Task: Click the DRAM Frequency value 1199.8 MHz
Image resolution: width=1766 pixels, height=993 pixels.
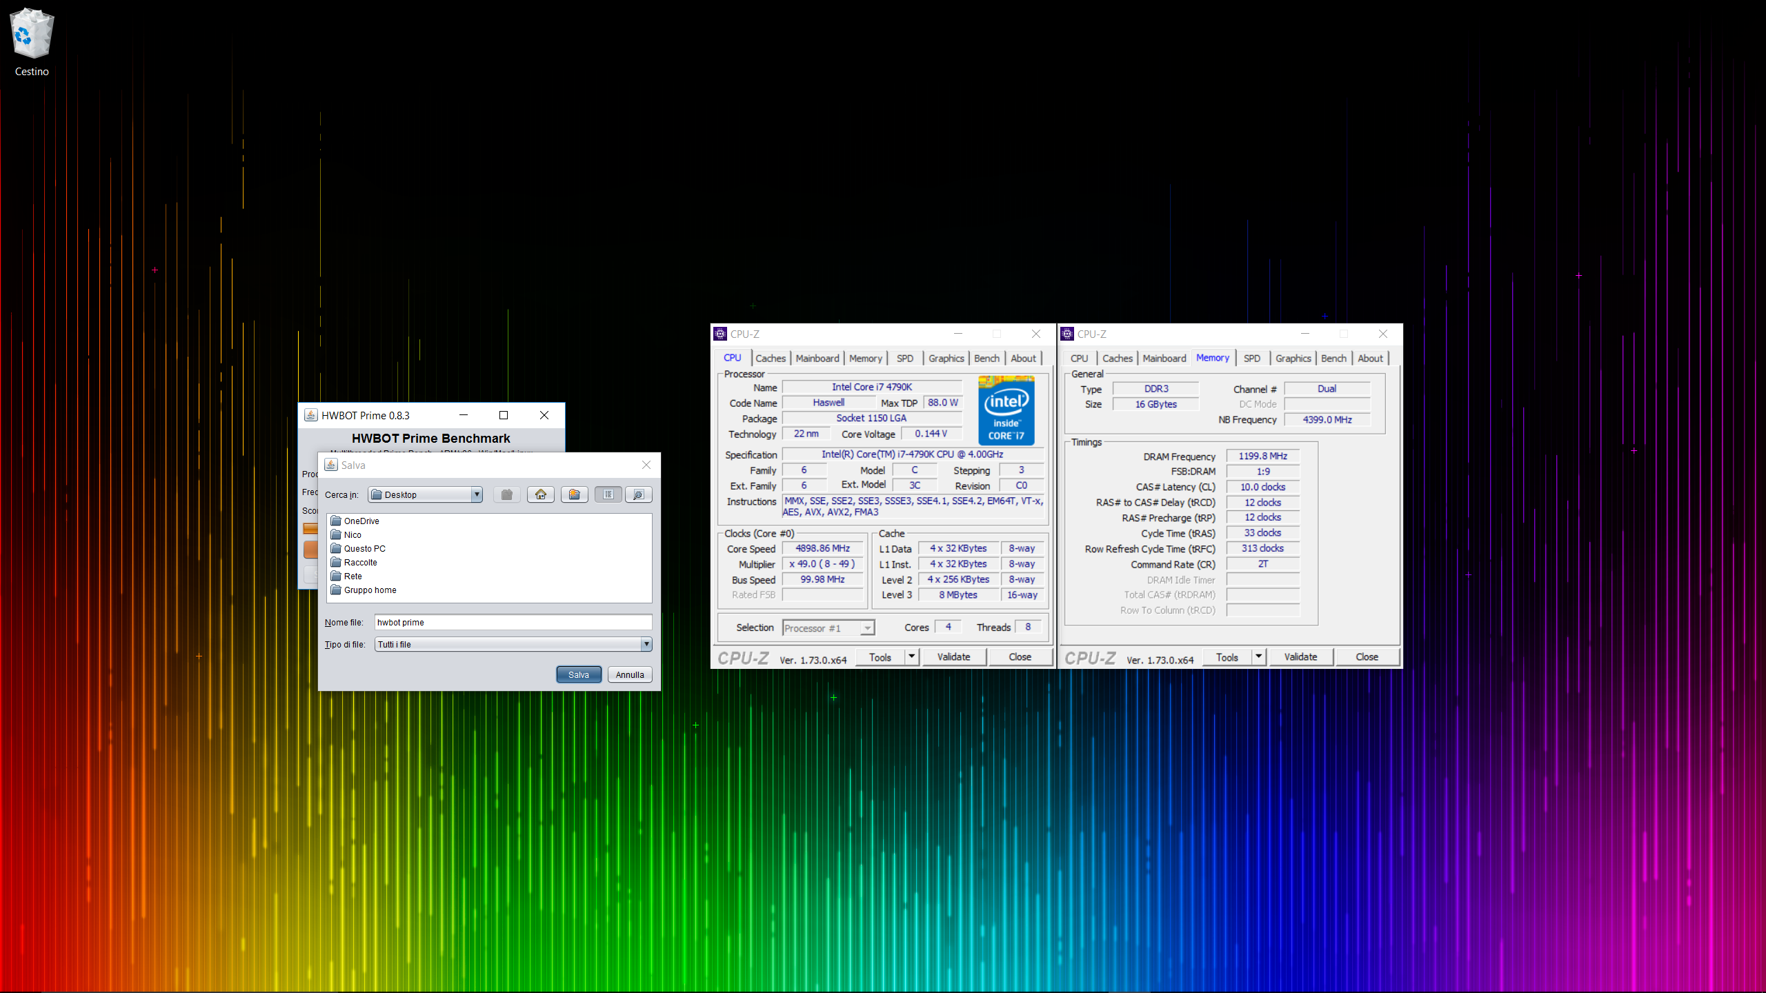Action: click(x=1262, y=456)
